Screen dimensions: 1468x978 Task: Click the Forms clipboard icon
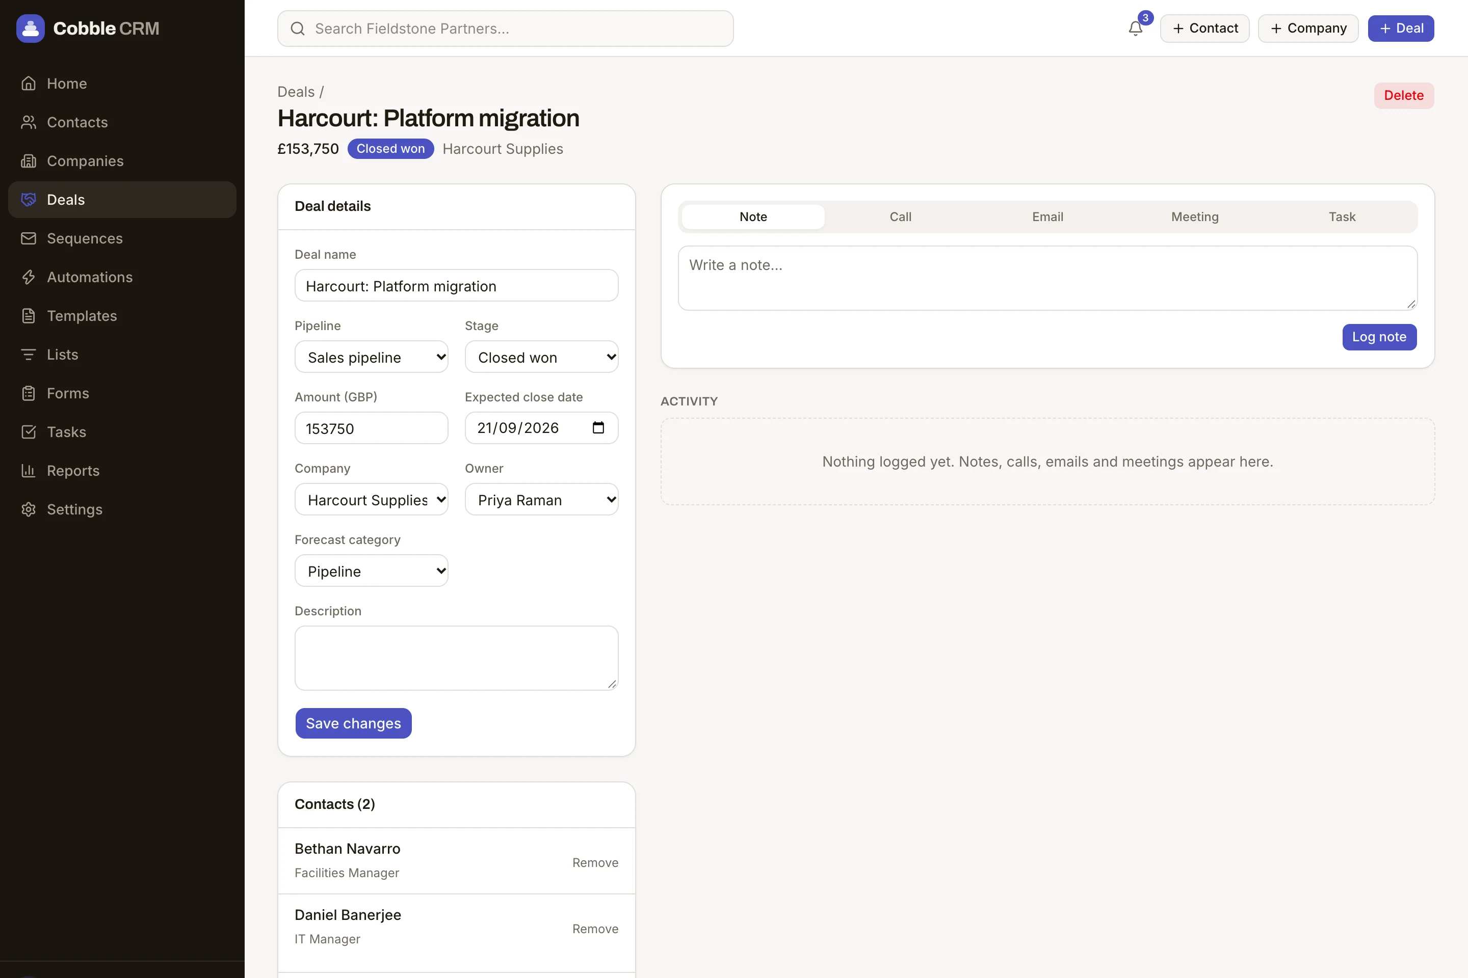click(29, 392)
